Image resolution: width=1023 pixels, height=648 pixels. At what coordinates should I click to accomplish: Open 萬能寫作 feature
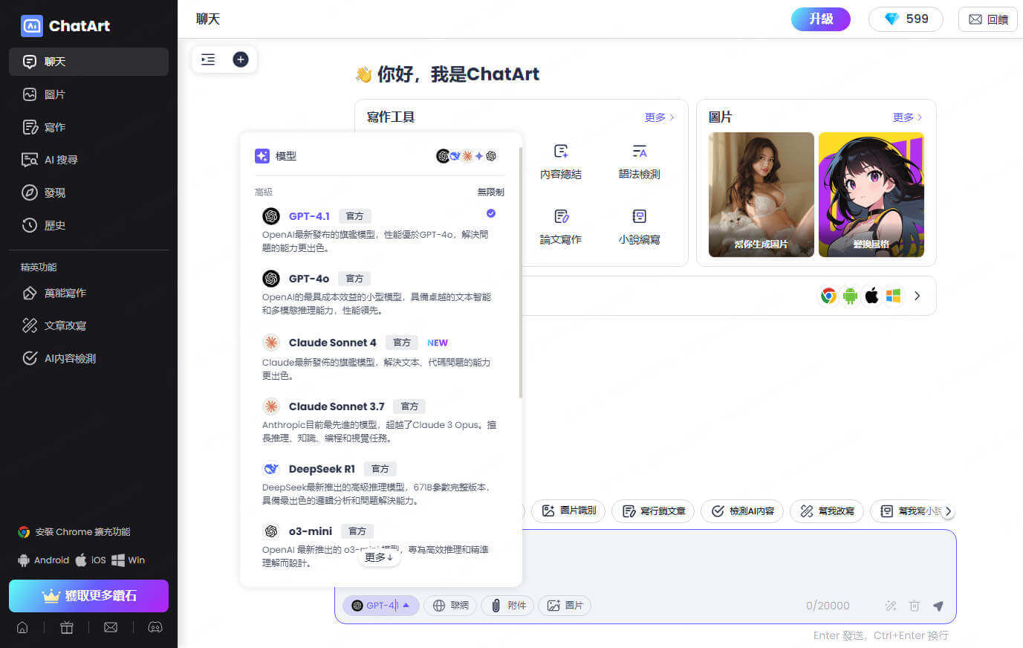(x=88, y=293)
